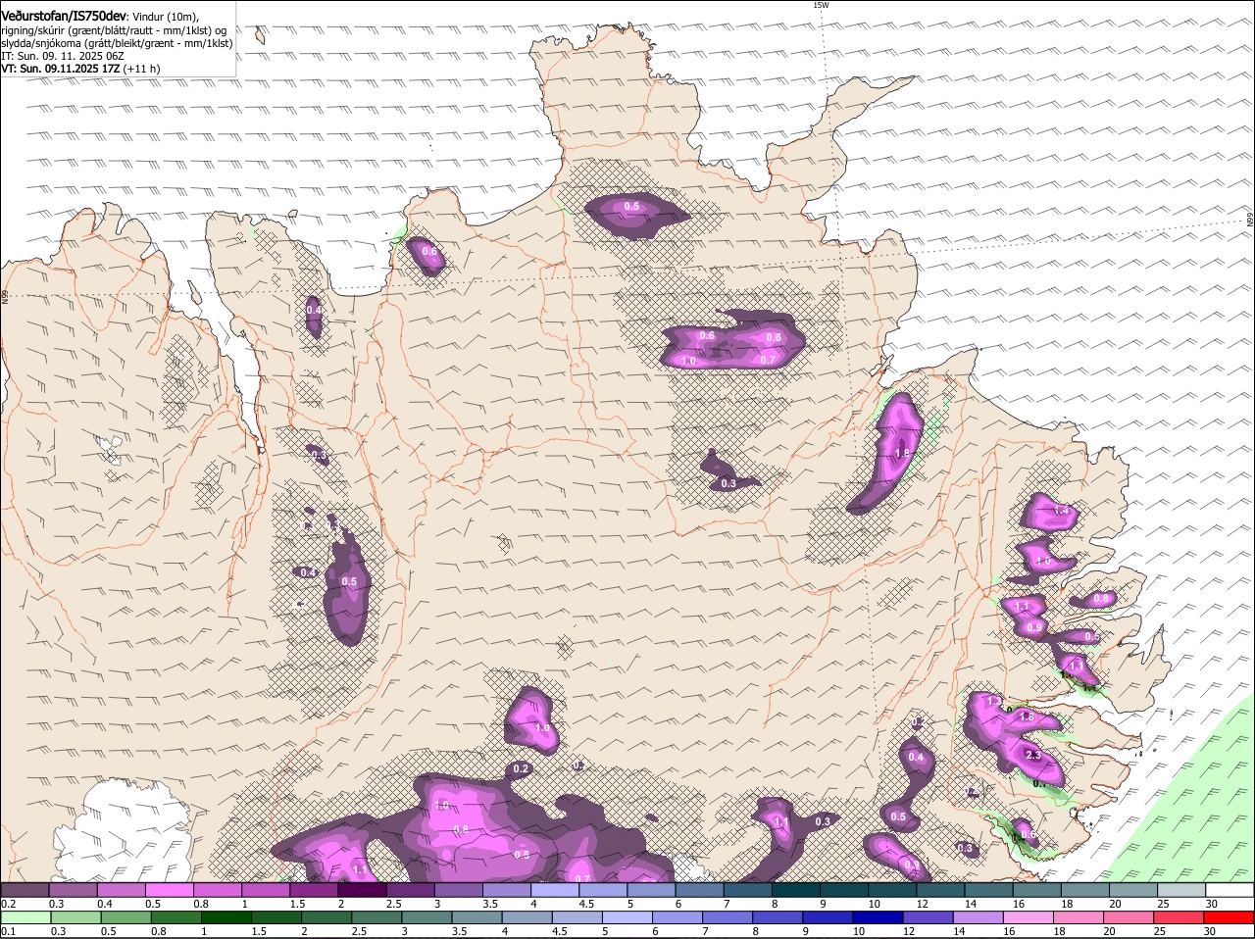Click the top legend swatch between 0.2 and 0.3
Image resolution: width=1255 pixels, height=939 pixels.
(x=25, y=890)
